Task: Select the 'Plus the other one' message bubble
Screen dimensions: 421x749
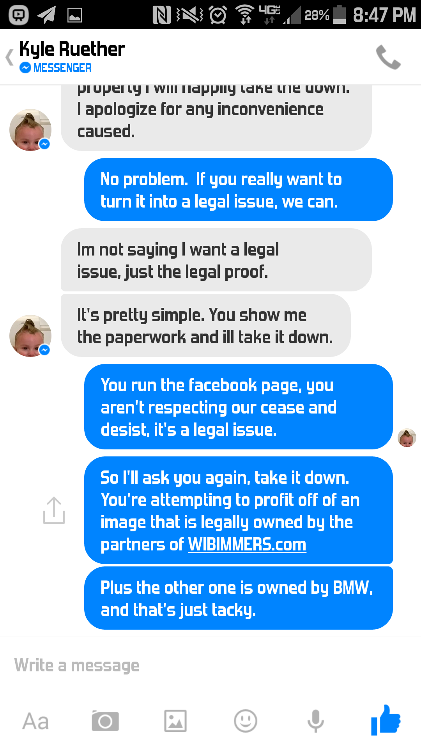Action: (x=239, y=598)
